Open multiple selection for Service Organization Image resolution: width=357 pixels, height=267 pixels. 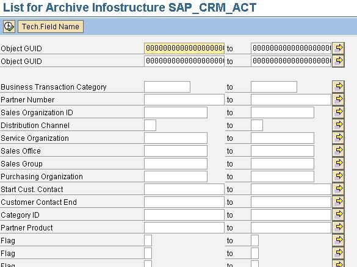click(x=338, y=138)
